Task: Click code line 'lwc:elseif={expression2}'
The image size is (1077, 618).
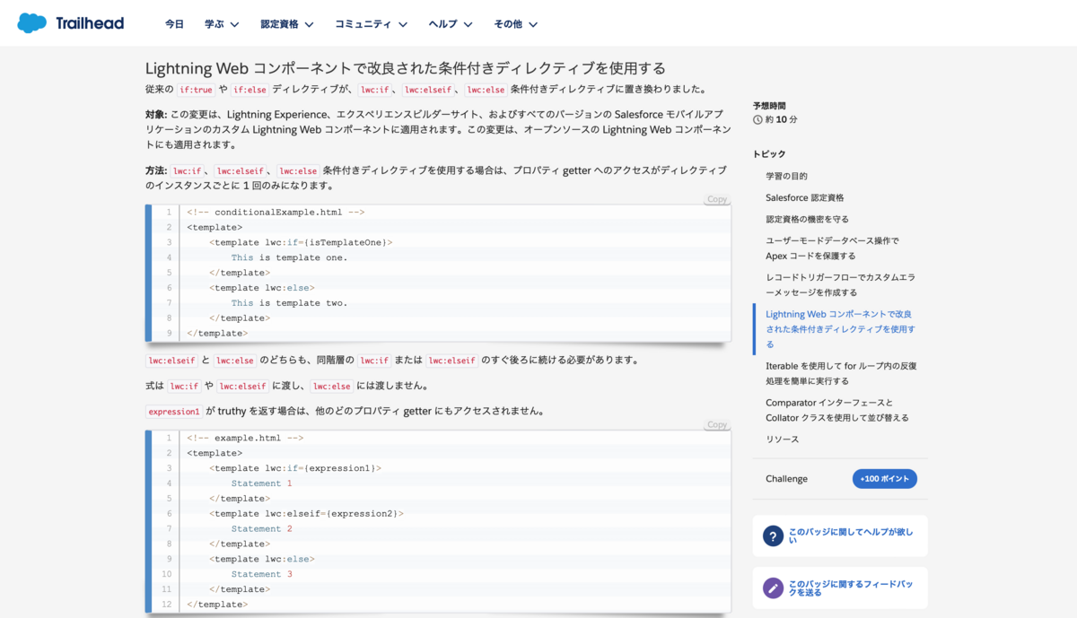Action: (306, 514)
